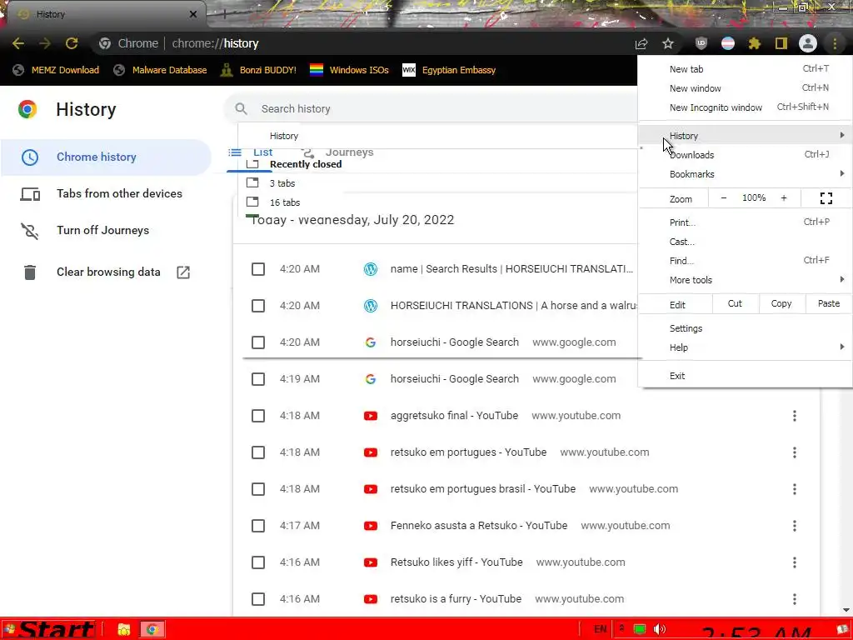
Task: Click Paste in the Edit row
Action: point(829,303)
